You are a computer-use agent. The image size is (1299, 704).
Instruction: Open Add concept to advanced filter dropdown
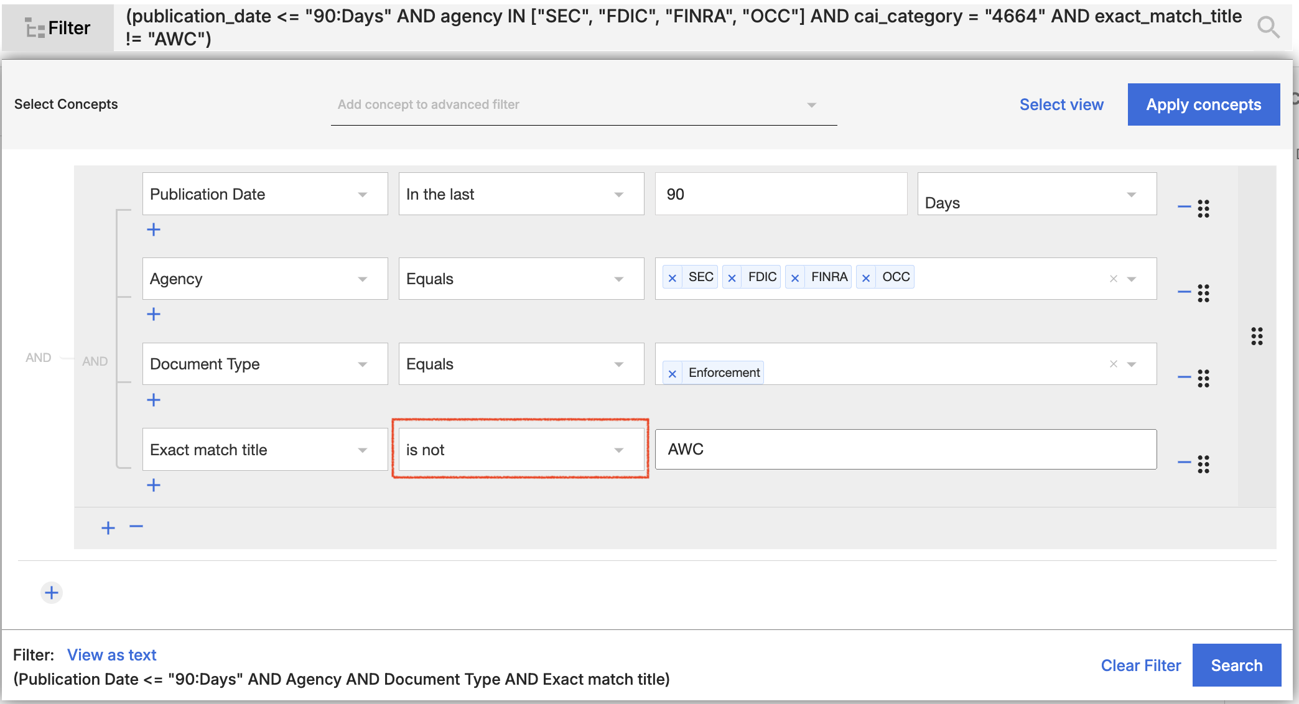tap(583, 104)
